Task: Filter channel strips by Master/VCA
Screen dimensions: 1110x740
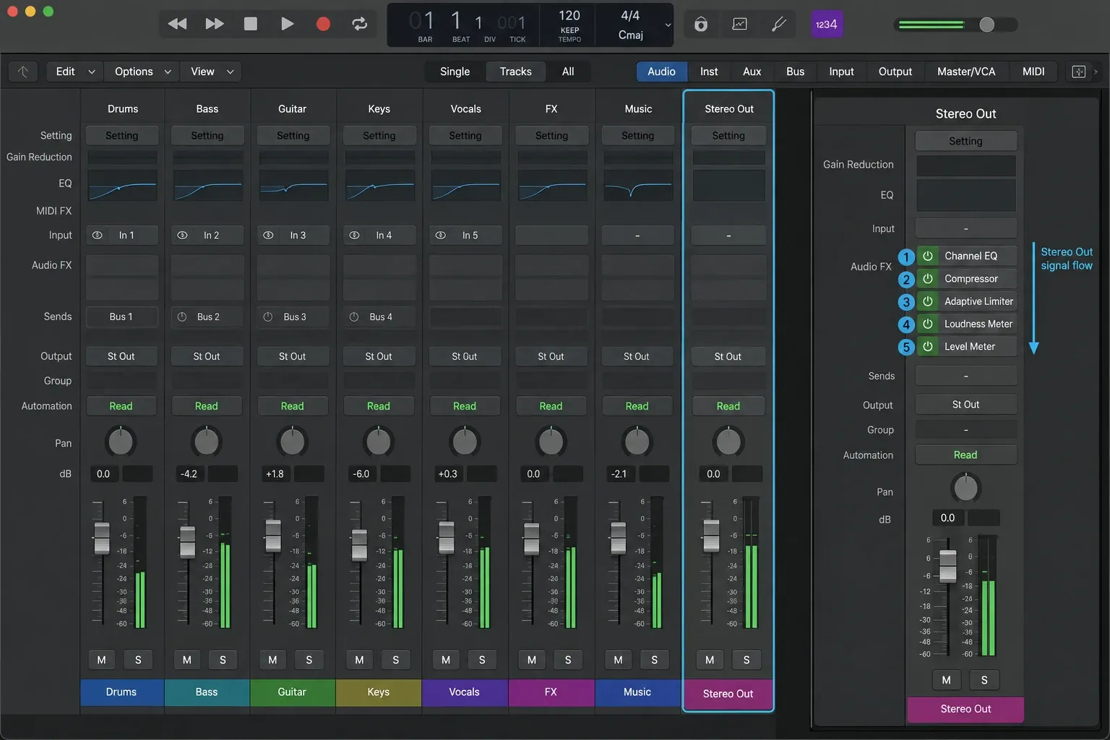Action: tap(966, 72)
